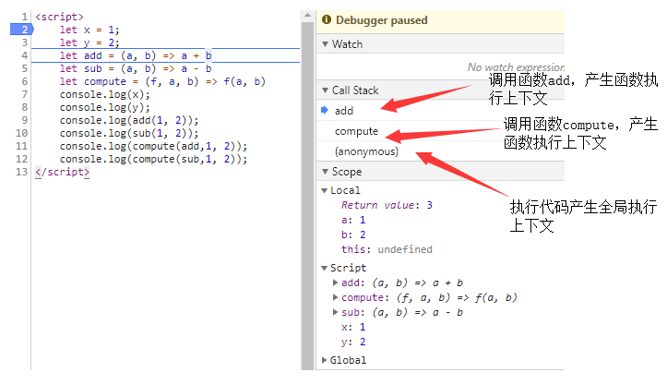Click 'let y = 2;' code line
The image size is (667, 385).
(89, 42)
